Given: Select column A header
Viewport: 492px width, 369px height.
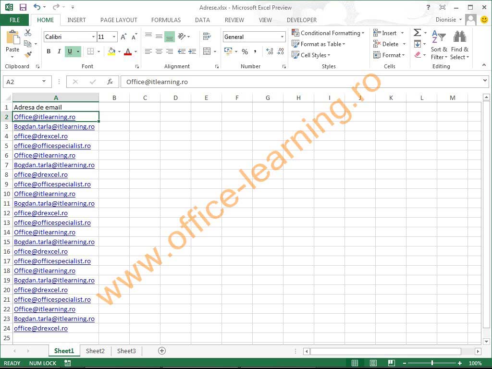Looking at the screenshot, I should (x=56, y=98).
